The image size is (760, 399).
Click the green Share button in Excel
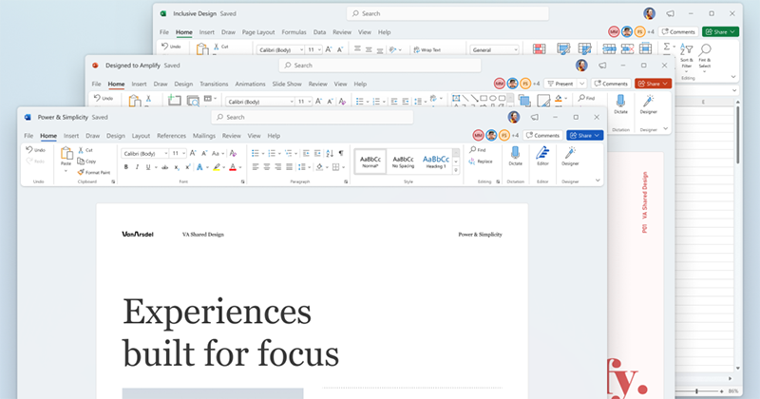click(720, 31)
